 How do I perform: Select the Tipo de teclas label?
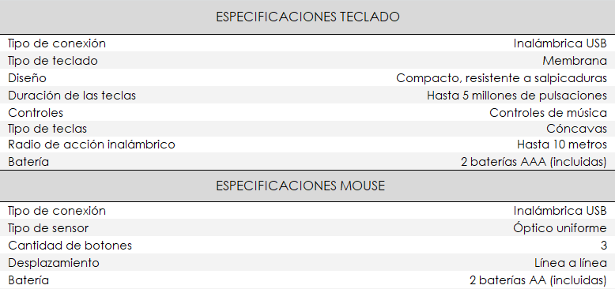47,129
